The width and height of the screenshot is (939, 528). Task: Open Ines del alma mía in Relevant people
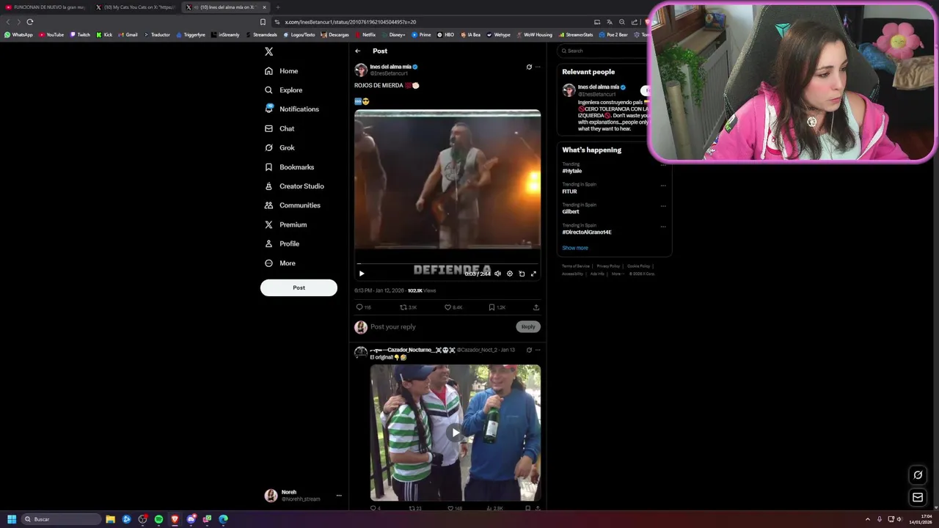(599, 87)
